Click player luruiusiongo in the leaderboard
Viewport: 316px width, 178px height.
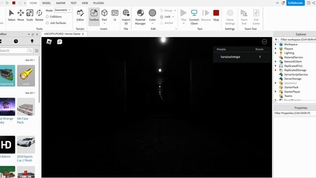[230, 57]
